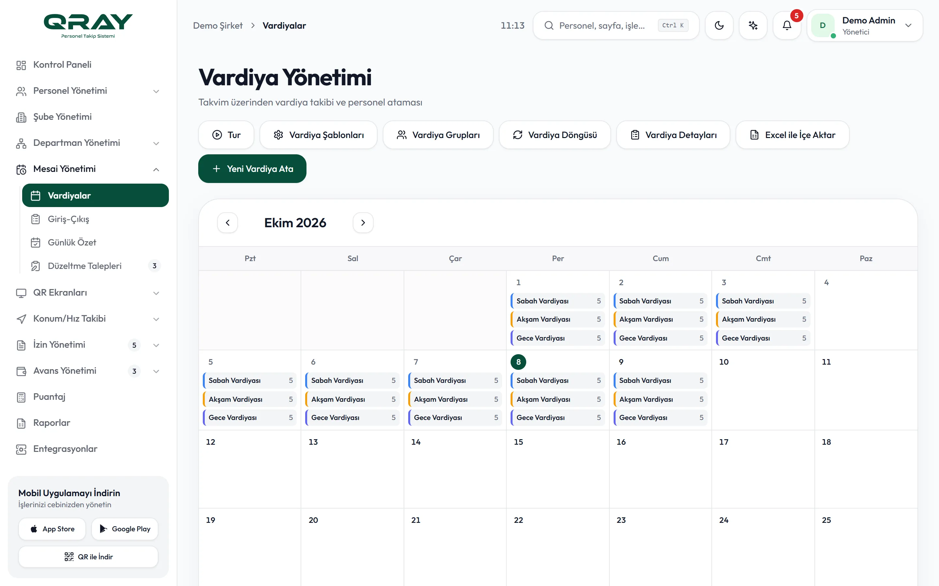Open Vardiya Grupları
The width and height of the screenshot is (939, 586).
coord(438,135)
